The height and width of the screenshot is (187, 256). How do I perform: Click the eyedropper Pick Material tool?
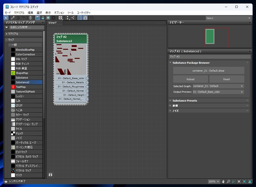pos(13,18)
